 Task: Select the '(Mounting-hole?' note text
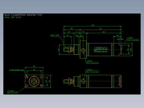12,93
